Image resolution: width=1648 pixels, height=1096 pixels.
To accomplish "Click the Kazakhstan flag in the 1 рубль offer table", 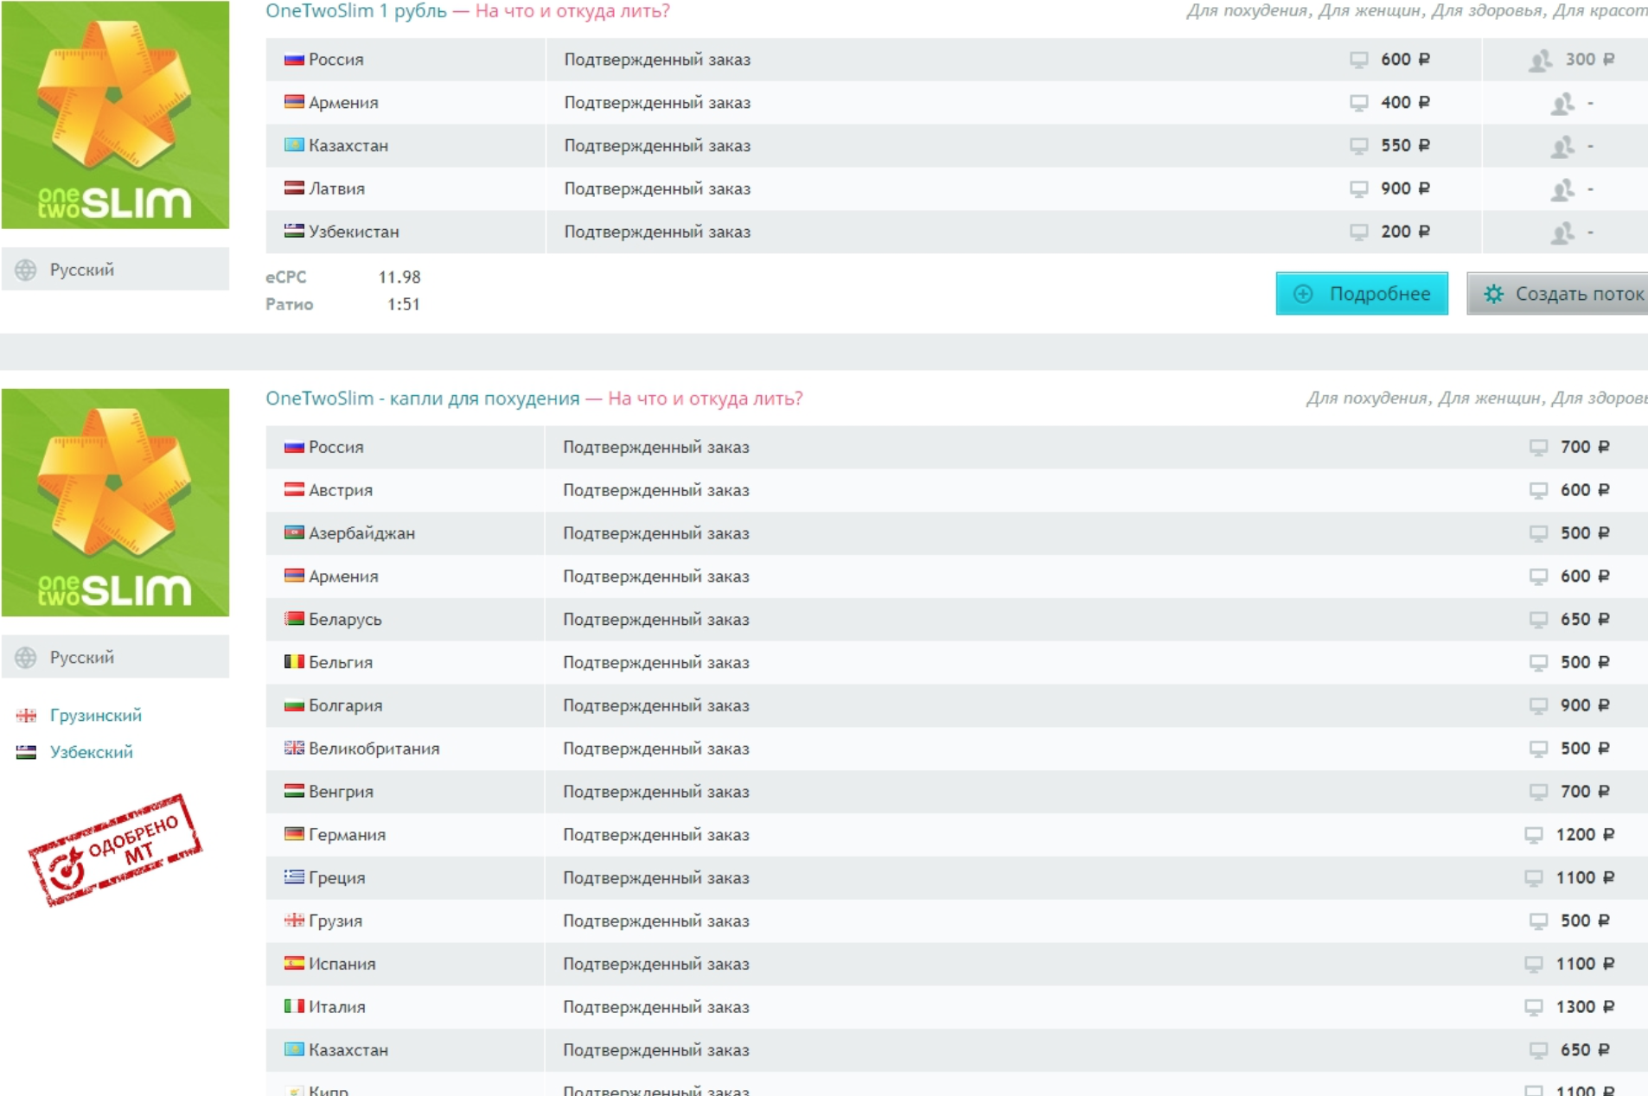I will click(294, 145).
